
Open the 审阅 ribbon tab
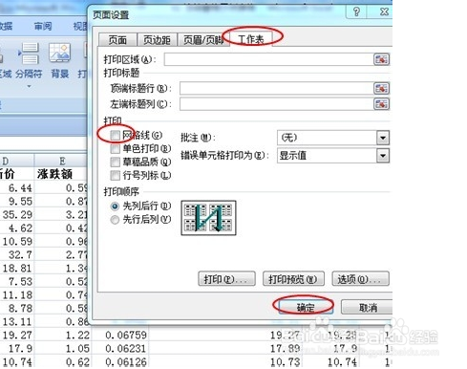point(43,26)
